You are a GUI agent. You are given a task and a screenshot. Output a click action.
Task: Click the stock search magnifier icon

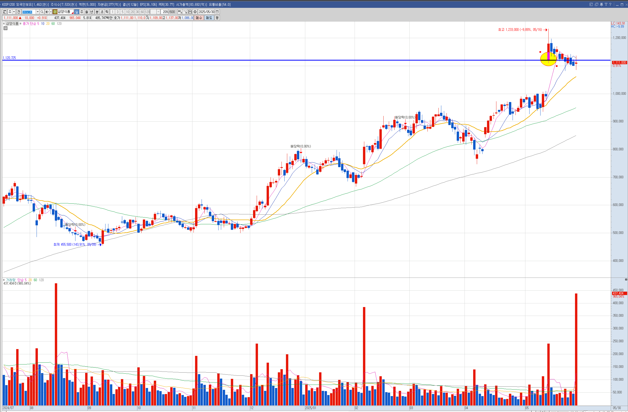(x=42, y=12)
